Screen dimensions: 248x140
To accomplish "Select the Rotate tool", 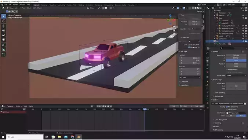I will click(x=3, y=30).
